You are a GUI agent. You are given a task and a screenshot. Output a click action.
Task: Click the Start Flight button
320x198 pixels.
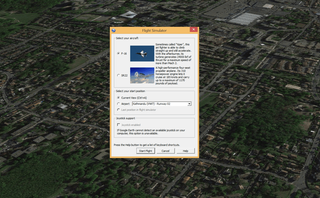[145, 151]
